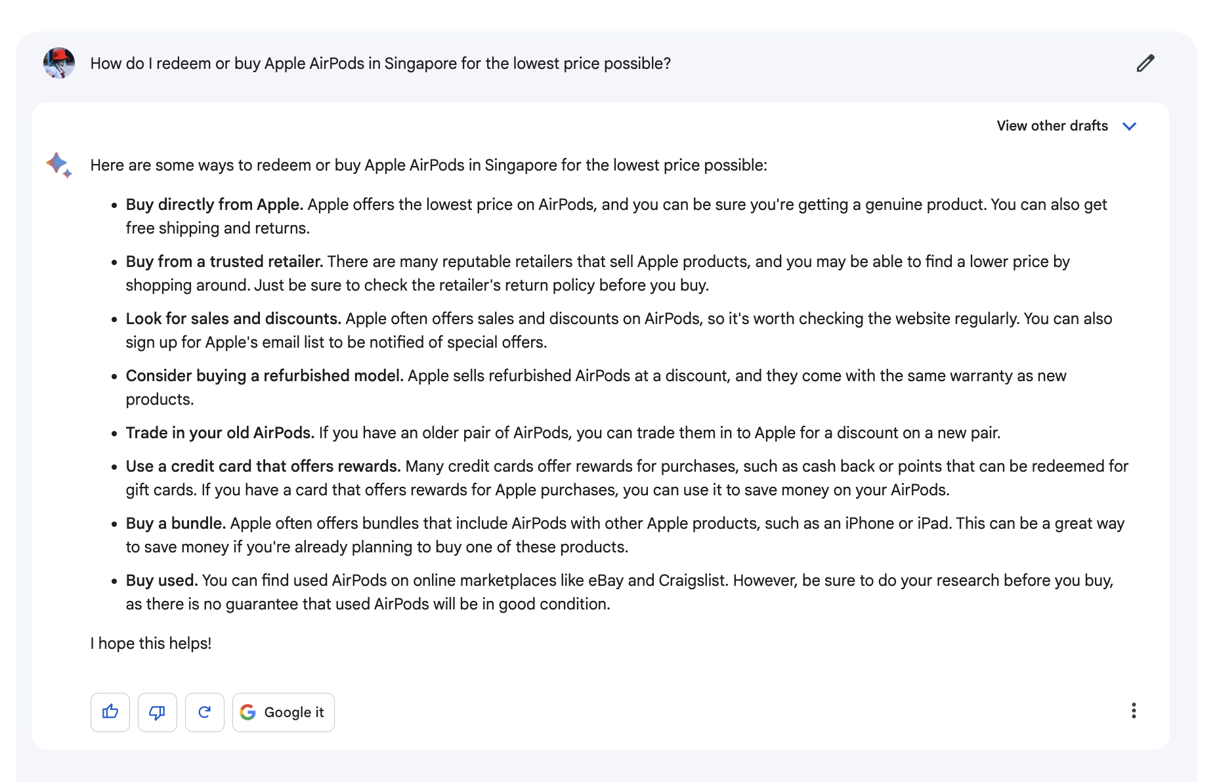1217x782 pixels.
Task: Click the View other drafts label
Action: (1052, 125)
